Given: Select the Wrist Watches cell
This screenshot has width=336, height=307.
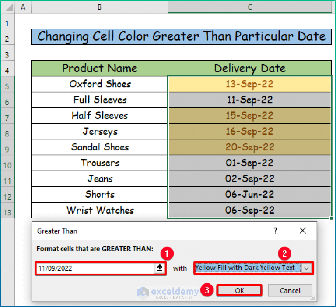Looking at the screenshot, I should click(x=99, y=211).
